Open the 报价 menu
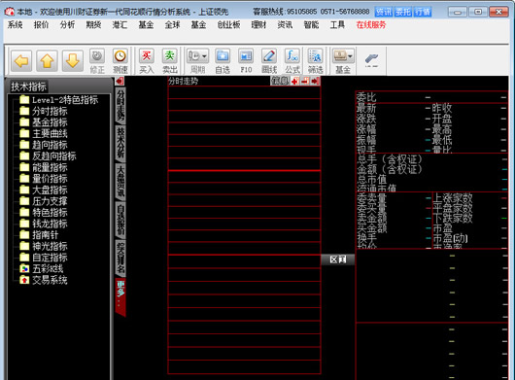The width and height of the screenshot is (515, 380). [x=41, y=25]
